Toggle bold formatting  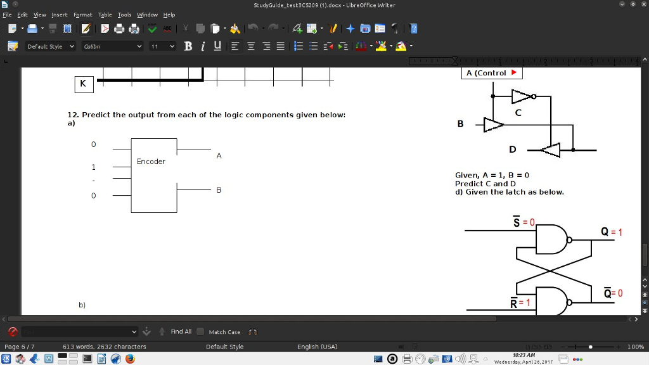pos(188,46)
